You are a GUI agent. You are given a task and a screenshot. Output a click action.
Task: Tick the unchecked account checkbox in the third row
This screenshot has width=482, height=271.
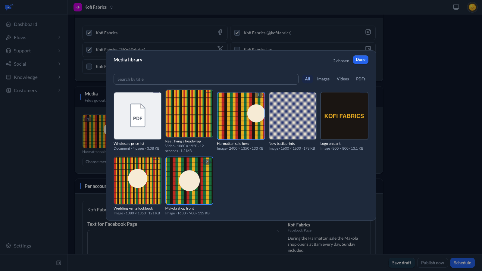pos(89,67)
